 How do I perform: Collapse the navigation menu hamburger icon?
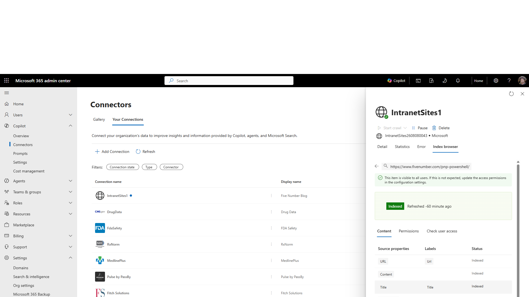7,93
